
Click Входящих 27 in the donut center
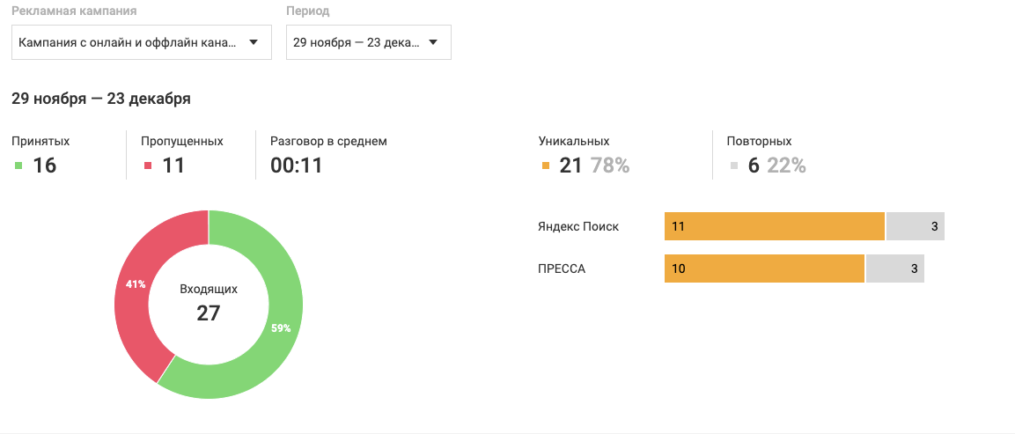209,303
